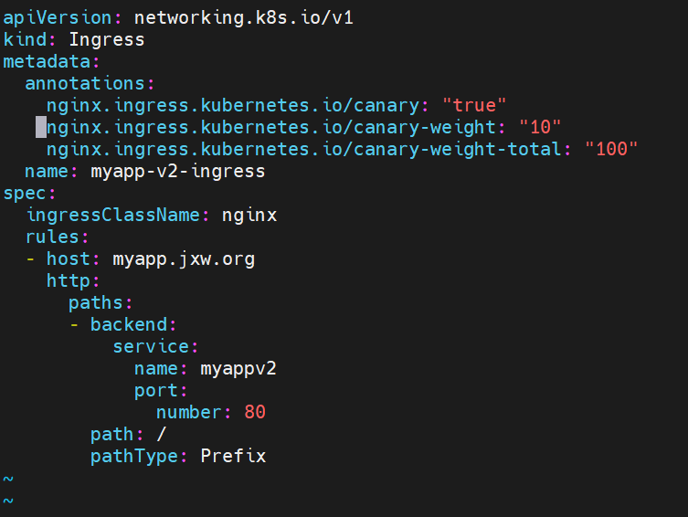Select the nginx class value
The image size is (688, 517).
249,216
